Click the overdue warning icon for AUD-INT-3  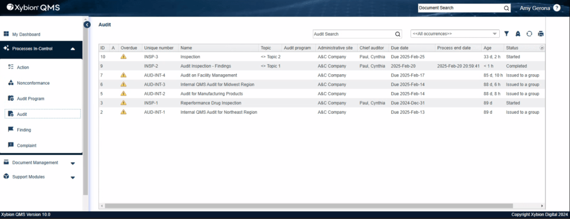(124, 84)
